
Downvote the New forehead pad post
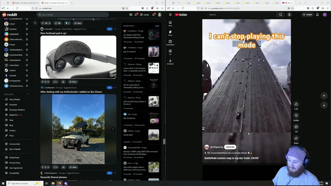point(48,82)
